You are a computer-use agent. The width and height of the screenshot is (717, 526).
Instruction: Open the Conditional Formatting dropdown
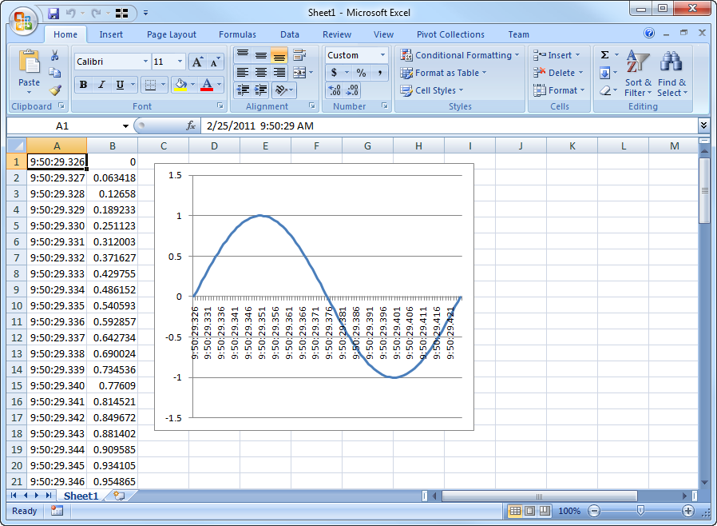[459, 55]
